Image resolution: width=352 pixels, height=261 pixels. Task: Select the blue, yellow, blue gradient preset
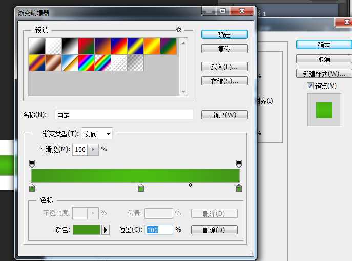point(136,46)
